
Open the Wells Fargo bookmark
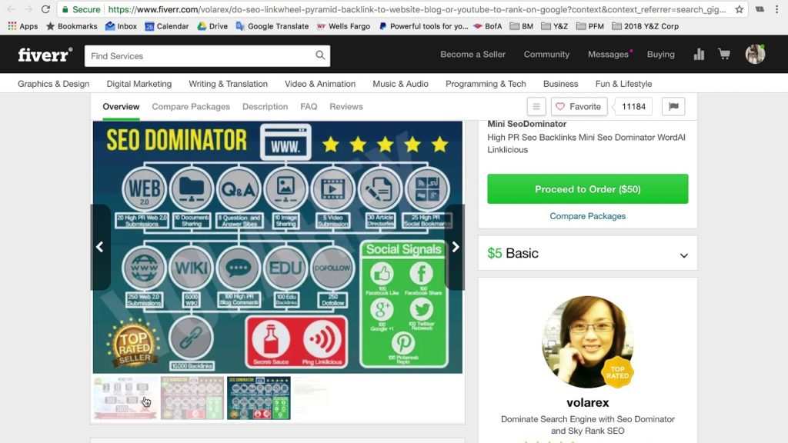343,26
